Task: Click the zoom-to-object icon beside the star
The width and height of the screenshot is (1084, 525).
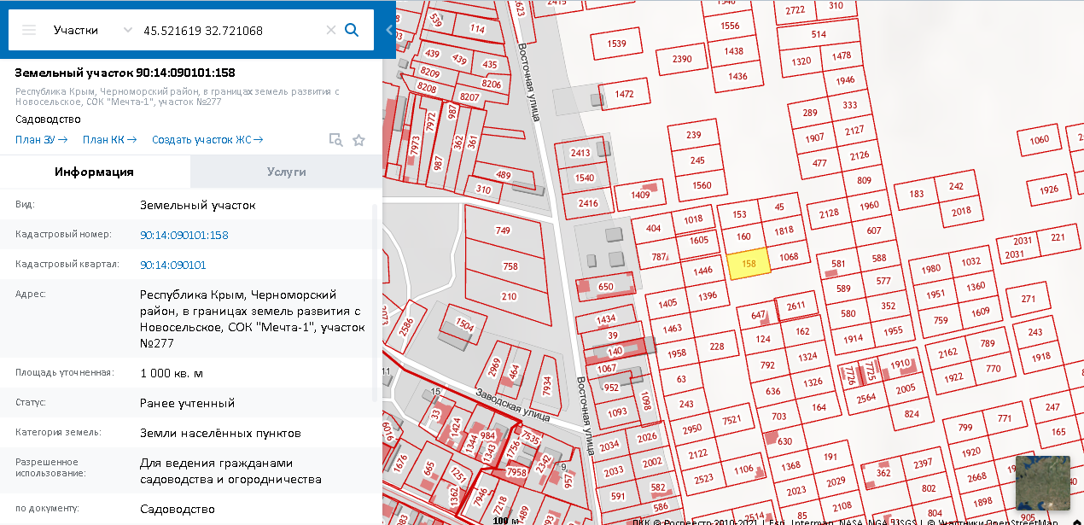Action: click(335, 140)
